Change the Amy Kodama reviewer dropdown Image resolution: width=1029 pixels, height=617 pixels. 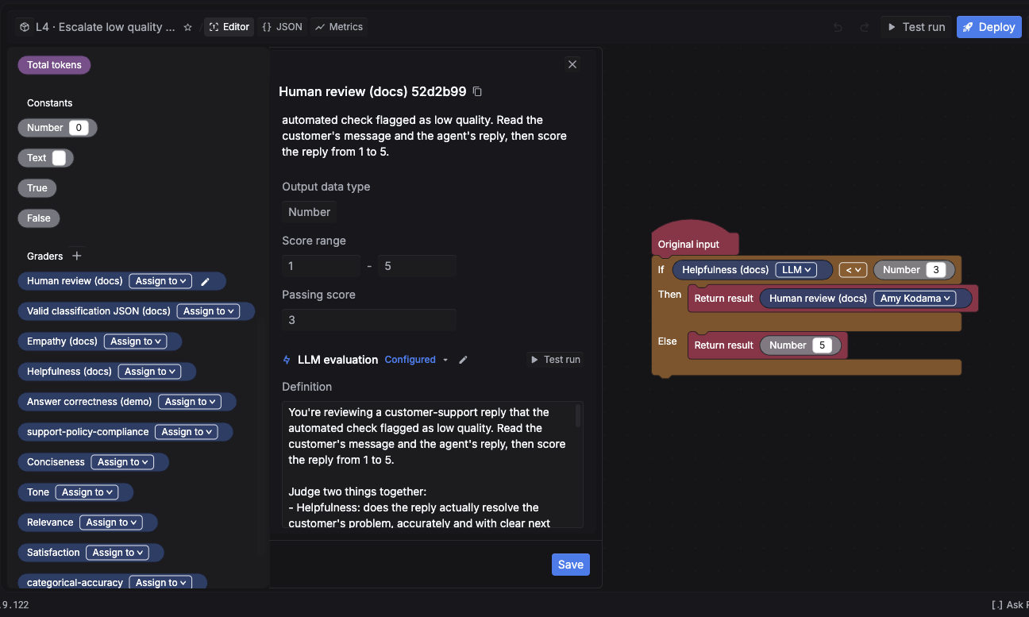(915, 299)
